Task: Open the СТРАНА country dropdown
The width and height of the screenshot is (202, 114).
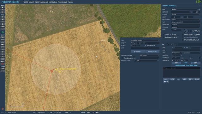Action: (x=186, y=15)
